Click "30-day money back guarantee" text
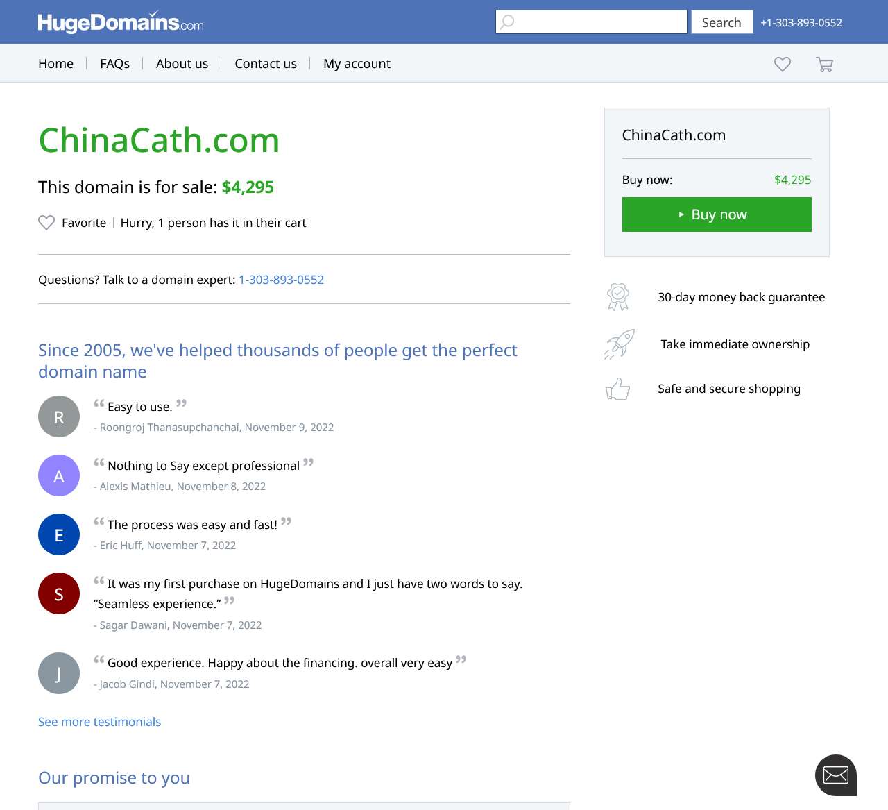The width and height of the screenshot is (888, 810). (x=741, y=297)
